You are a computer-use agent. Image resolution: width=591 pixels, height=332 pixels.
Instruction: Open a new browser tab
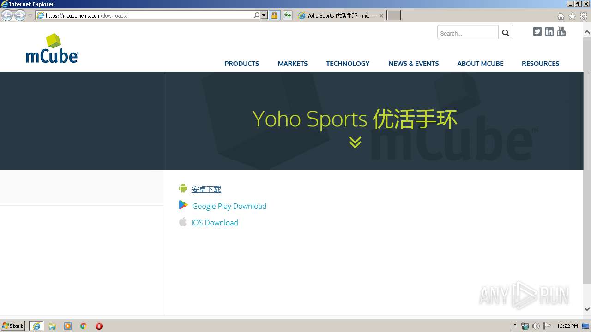(x=393, y=16)
